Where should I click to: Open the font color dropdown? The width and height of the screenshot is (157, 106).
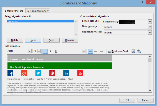[84, 51]
